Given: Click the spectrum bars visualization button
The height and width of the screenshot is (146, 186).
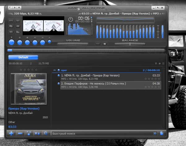Looking at the screenshot, I should [18, 32].
